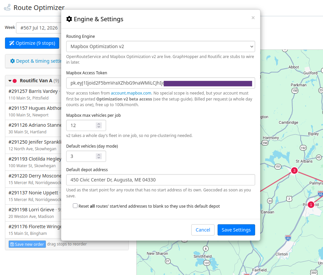Enable Reset all routes' start/end addresses checkbox
Screen dimensions: 323x275
click(75, 206)
